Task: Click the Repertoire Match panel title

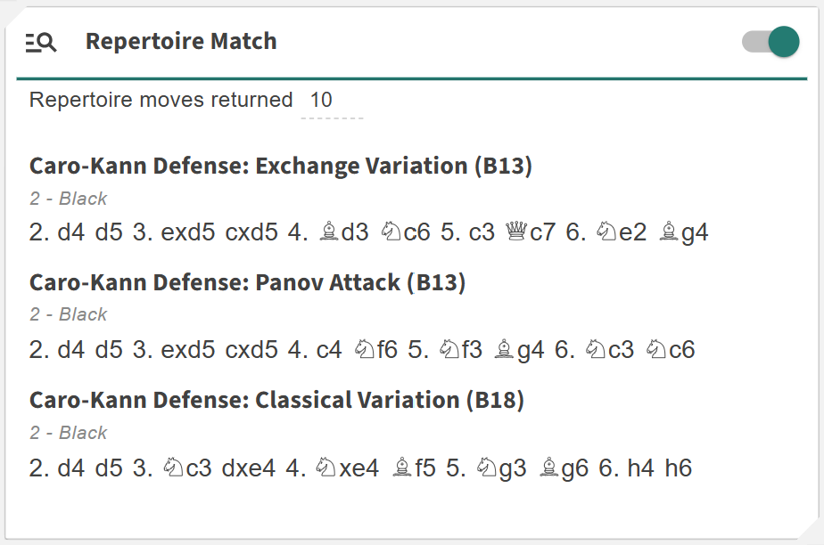Action: 181,42
